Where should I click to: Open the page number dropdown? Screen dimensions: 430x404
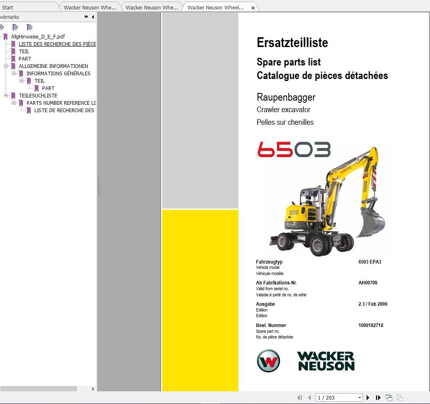(x=360, y=397)
